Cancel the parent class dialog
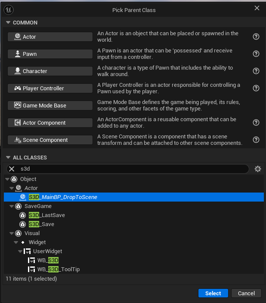Viewport: 266px width, 303px height. (x=246, y=294)
